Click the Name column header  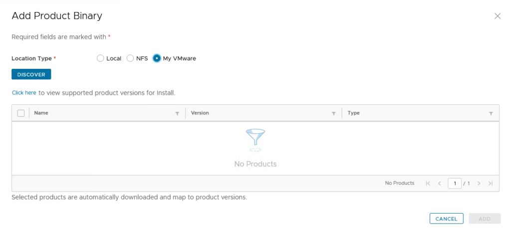(x=41, y=113)
